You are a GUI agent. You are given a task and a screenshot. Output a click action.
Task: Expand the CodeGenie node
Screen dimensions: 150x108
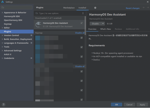tap(2, 58)
